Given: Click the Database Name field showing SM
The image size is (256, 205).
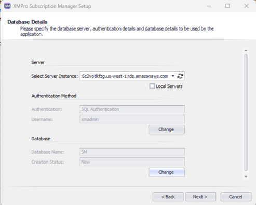Looking at the screenshot, I should pyautogui.click(x=132, y=152).
